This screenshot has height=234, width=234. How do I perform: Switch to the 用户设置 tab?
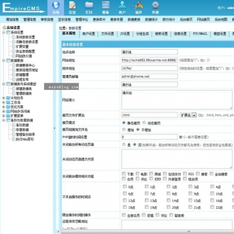click(89, 34)
